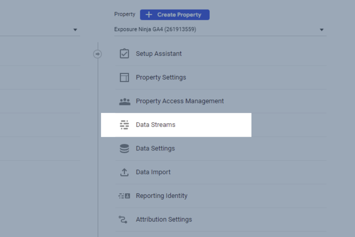Click the Data Settings database icon
This screenshot has height=237, width=355.
[x=124, y=148]
